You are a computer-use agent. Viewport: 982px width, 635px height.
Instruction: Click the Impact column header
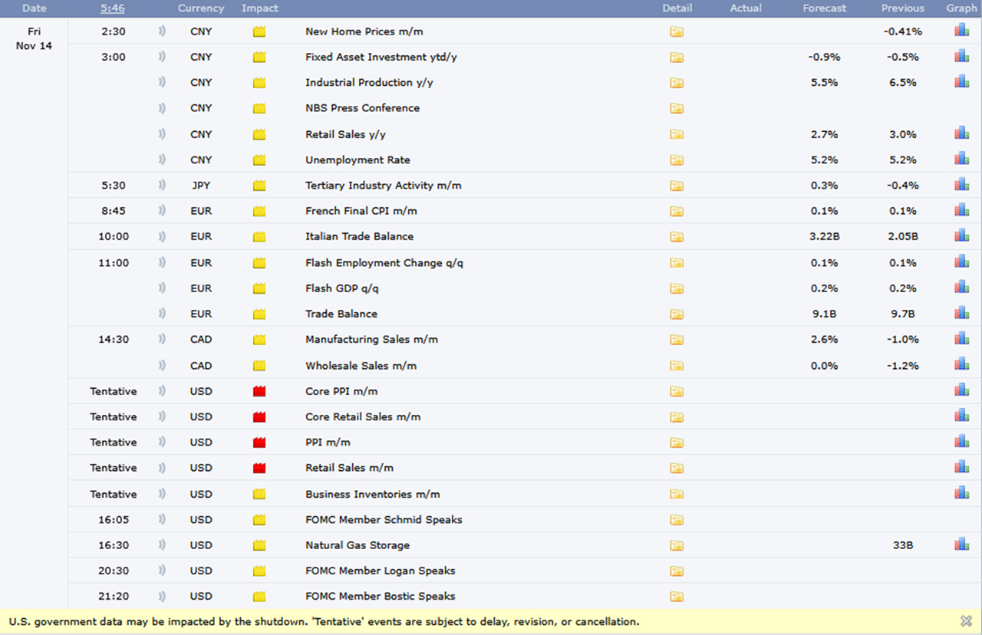pyautogui.click(x=260, y=8)
